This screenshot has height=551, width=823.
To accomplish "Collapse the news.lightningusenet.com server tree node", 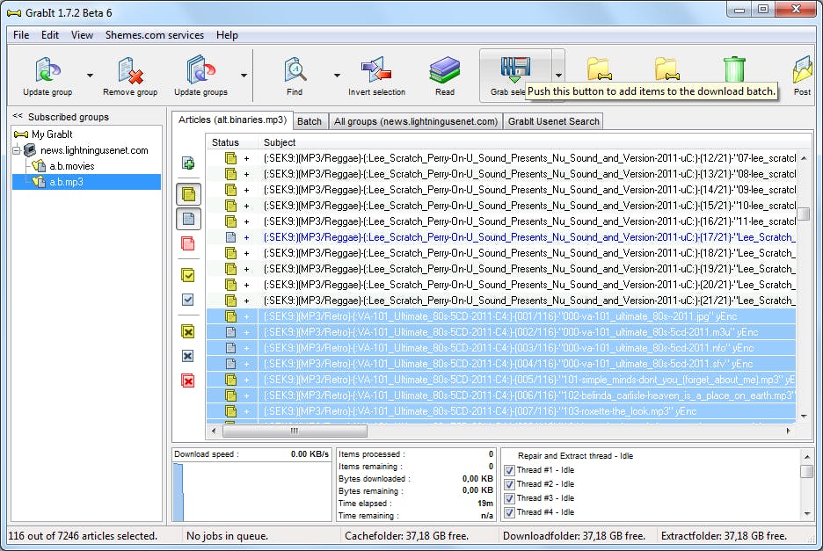I will pos(18,150).
